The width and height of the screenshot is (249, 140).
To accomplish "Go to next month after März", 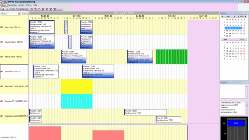I will coord(234,16).
